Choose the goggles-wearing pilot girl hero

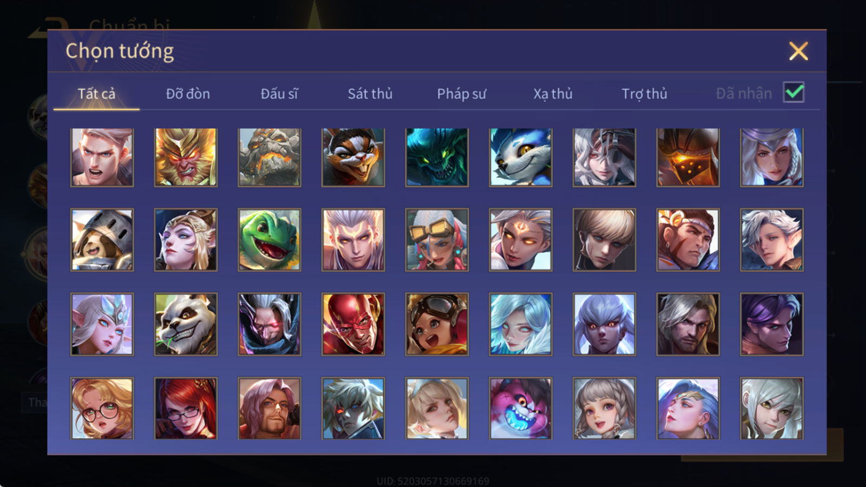[437, 324]
